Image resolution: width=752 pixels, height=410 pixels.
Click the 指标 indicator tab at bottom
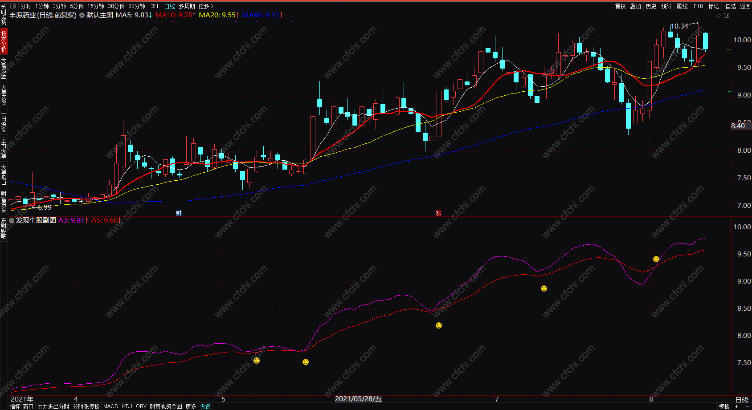15,406
